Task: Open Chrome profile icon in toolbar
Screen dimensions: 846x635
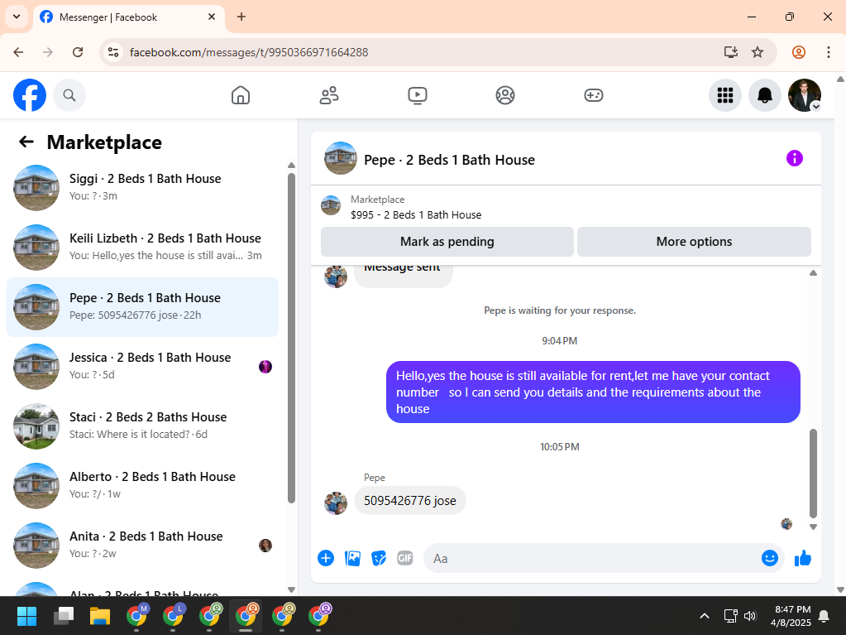Action: [x=799, y=52]
